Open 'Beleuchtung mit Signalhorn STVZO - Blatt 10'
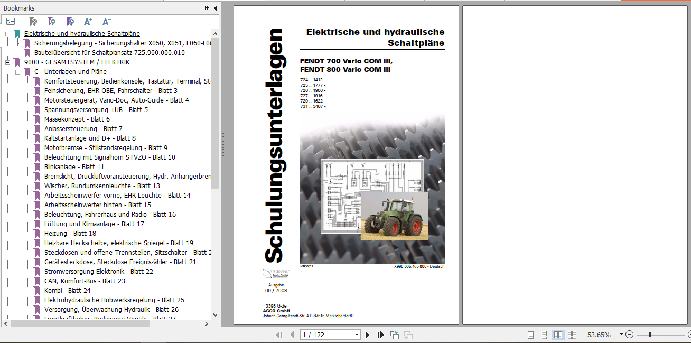Viewport: 691px width, 343px height. pos(110,157)
